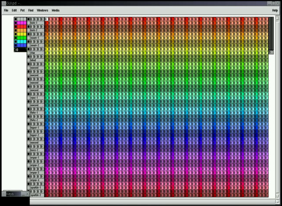282x206 pixels.
Task: Toggle the magenta palette row's black square
Action: coord(16,23)
